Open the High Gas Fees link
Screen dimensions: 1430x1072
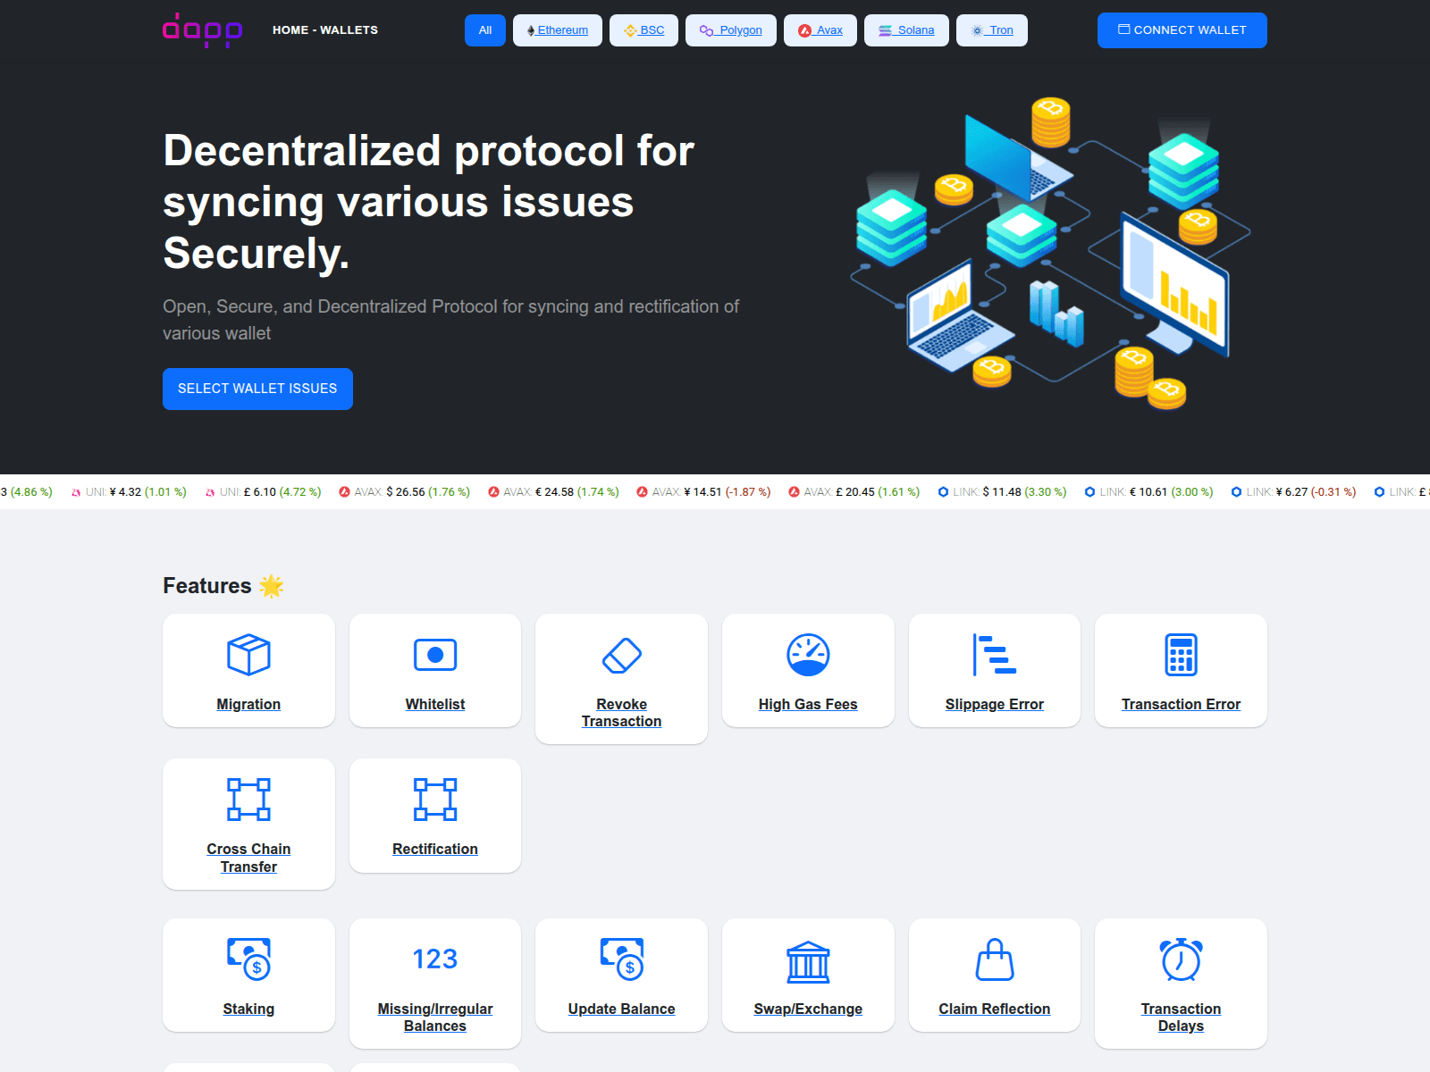[x=808, y=705]
